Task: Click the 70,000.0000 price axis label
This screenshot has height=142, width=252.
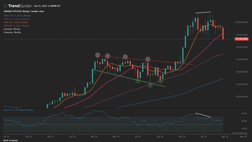Action: pos(242,59)
